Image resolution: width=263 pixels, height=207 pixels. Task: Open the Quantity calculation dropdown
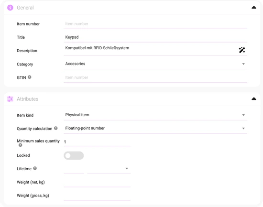pyautogui.click(x=155, y=129)
